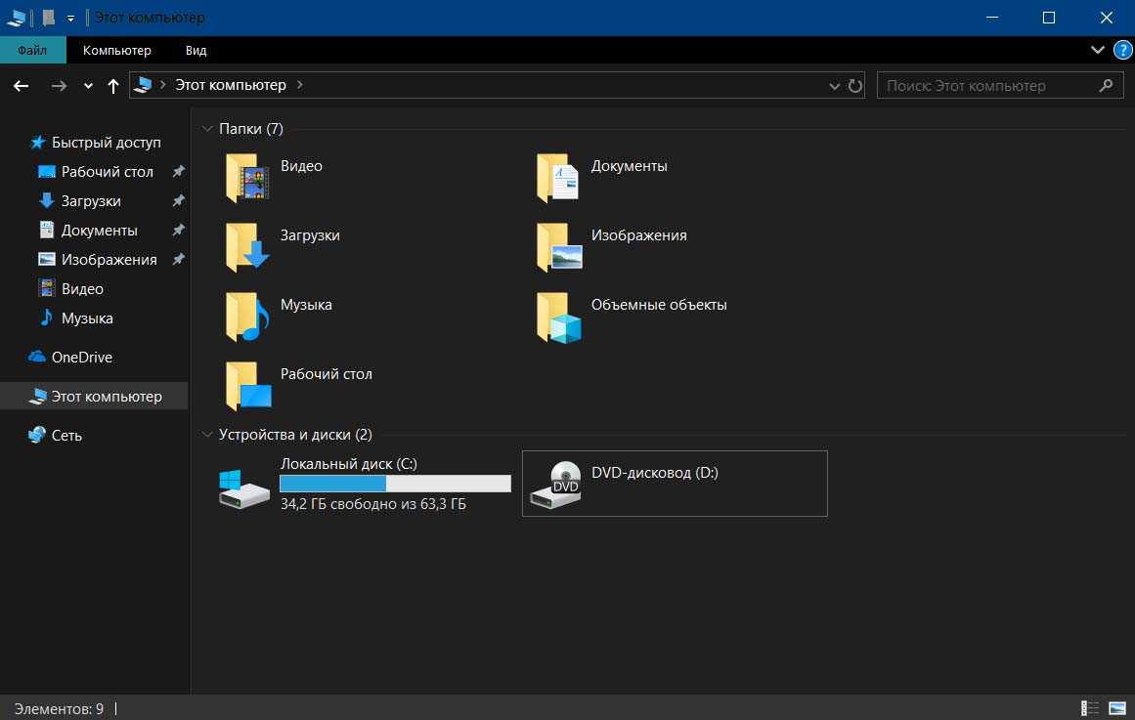The width and height of the screenshot is (1135, 720).
Task: Click the refresh icon in address bar
Action: coord(855,86)
